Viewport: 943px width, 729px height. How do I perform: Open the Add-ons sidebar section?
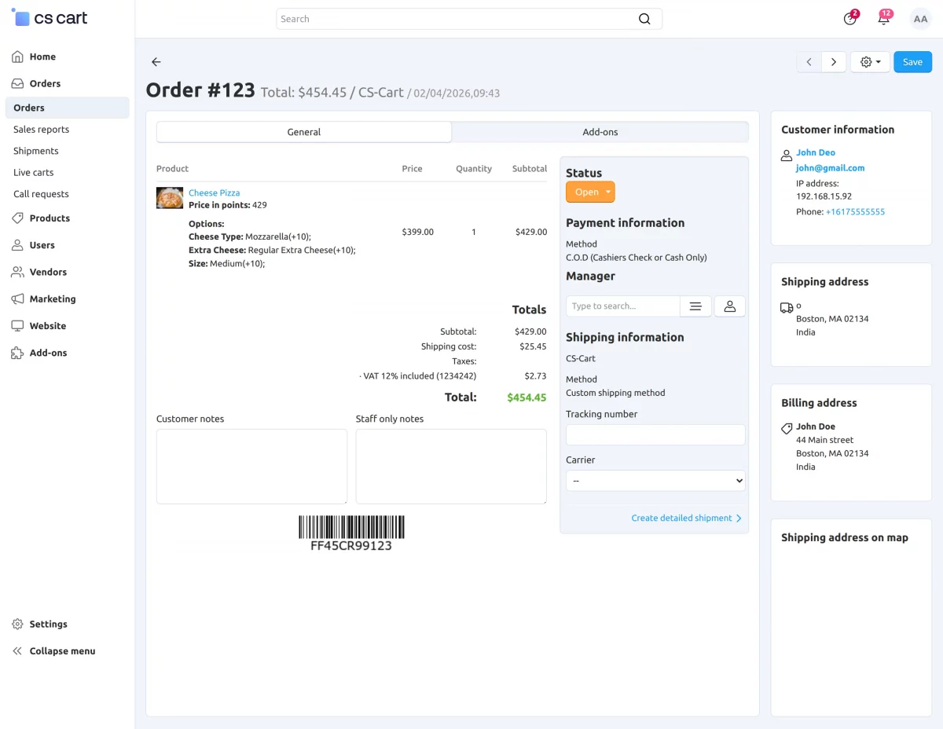(x=49, y=352)
